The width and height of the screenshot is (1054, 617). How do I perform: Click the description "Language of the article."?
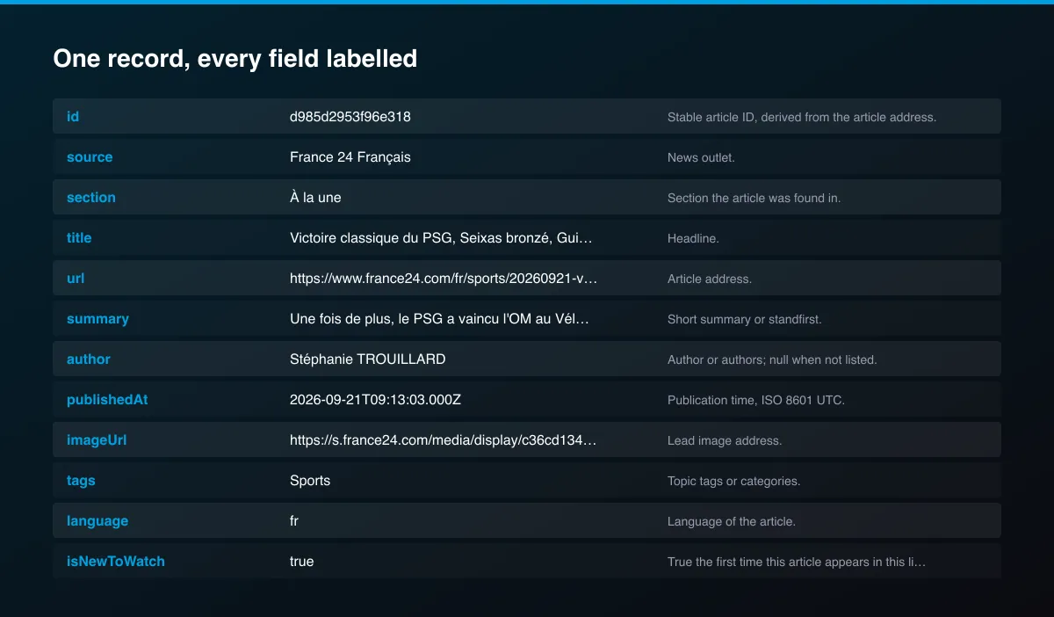[732, 521]
